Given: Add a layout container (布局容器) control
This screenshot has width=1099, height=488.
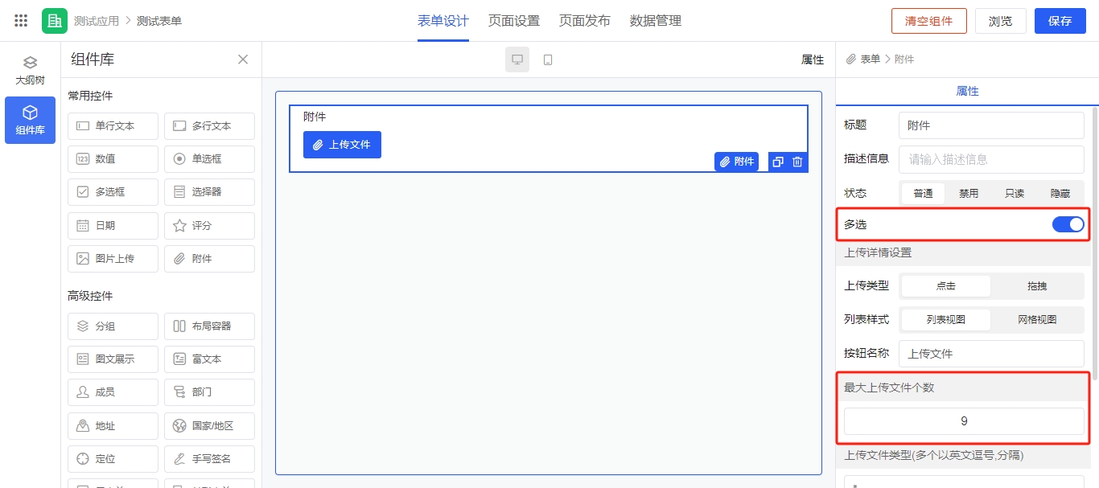Looking at the screenshot, I should click(x=209, y=326).
